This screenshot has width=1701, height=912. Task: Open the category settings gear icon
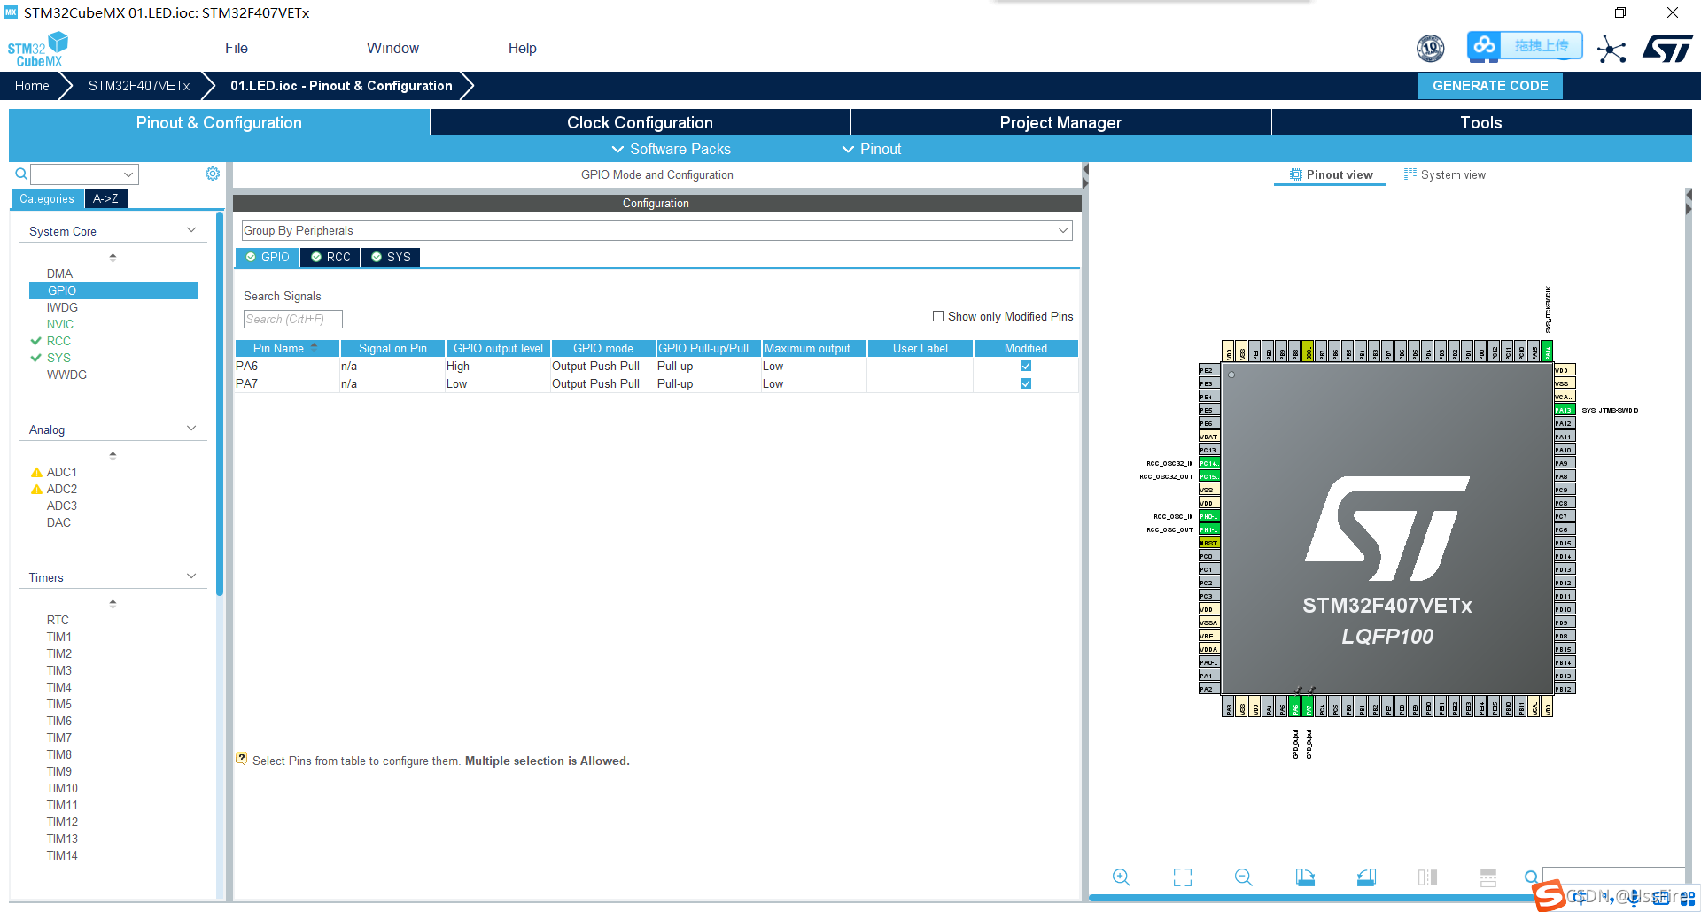pos(213,174)
